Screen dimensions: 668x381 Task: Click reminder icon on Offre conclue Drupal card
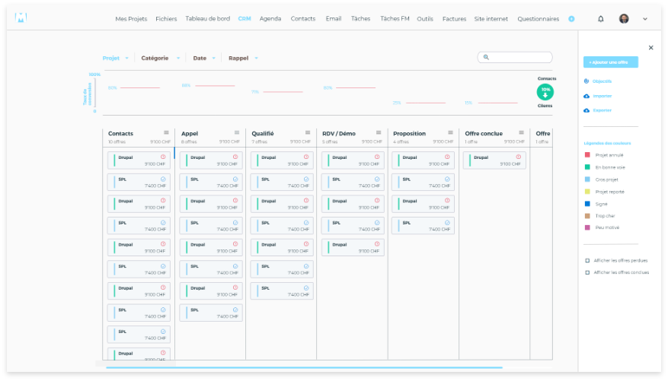(x=519, y=157)
